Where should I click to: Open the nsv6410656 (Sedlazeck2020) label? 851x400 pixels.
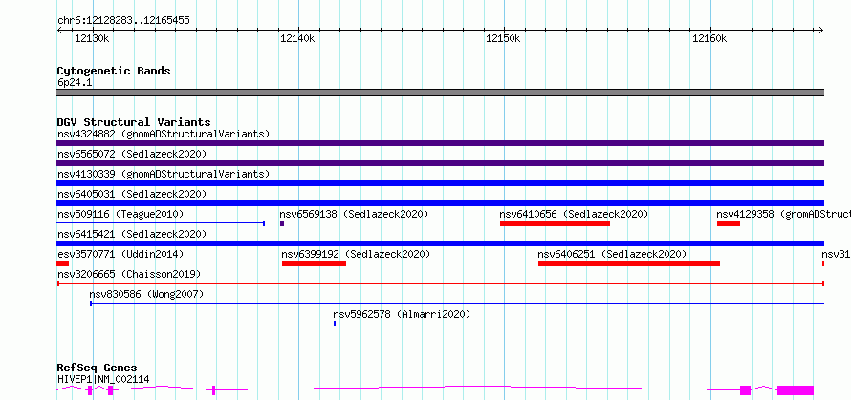click(575, 214)
